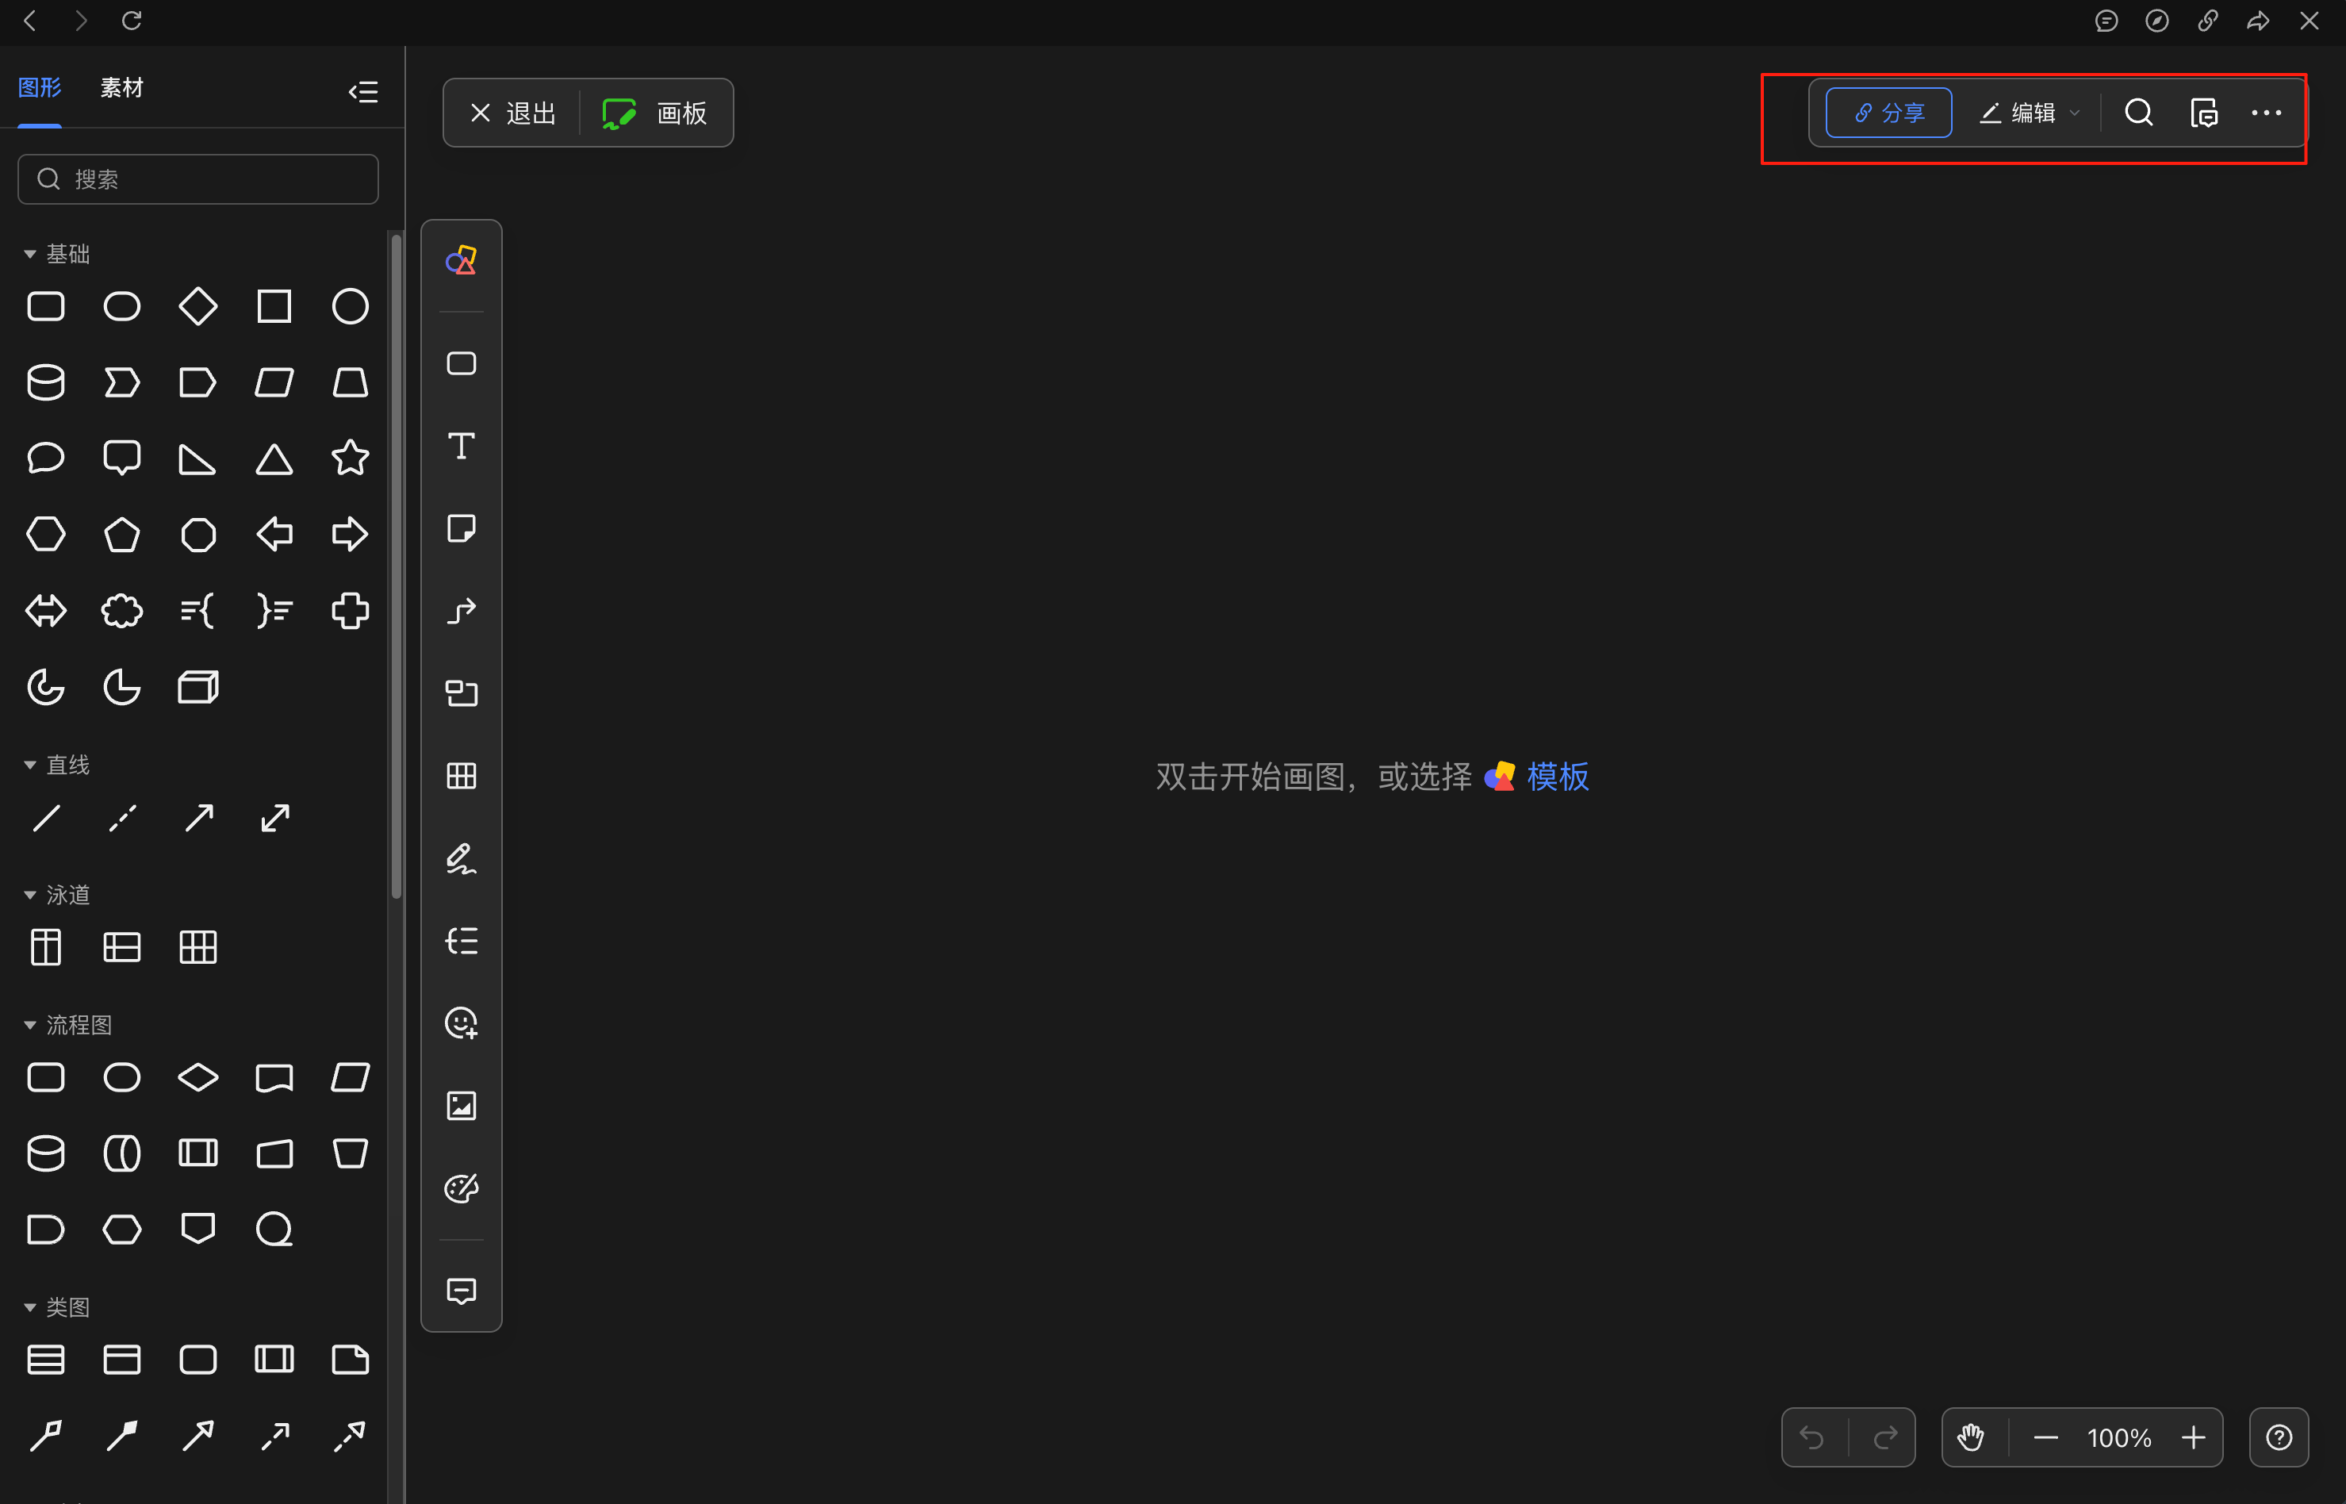The image size is (2346, 1504).
Task: Pick the diamond shape in 基础
Action: coord(198,307)
